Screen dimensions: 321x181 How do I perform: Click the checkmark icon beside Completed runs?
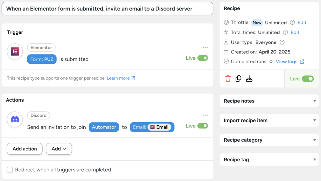click(226, 62)
